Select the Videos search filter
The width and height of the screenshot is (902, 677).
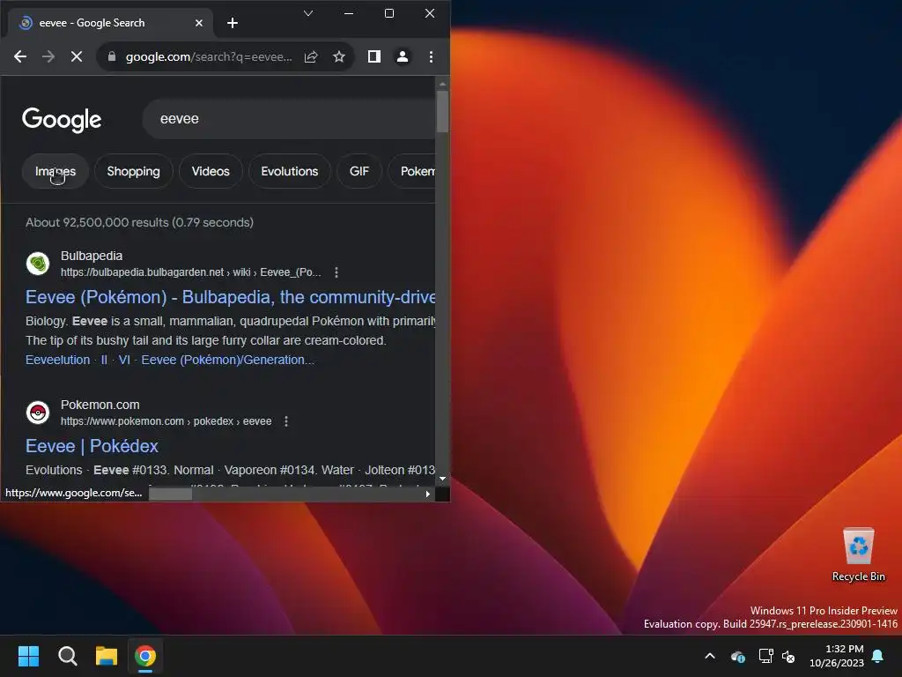211,172
